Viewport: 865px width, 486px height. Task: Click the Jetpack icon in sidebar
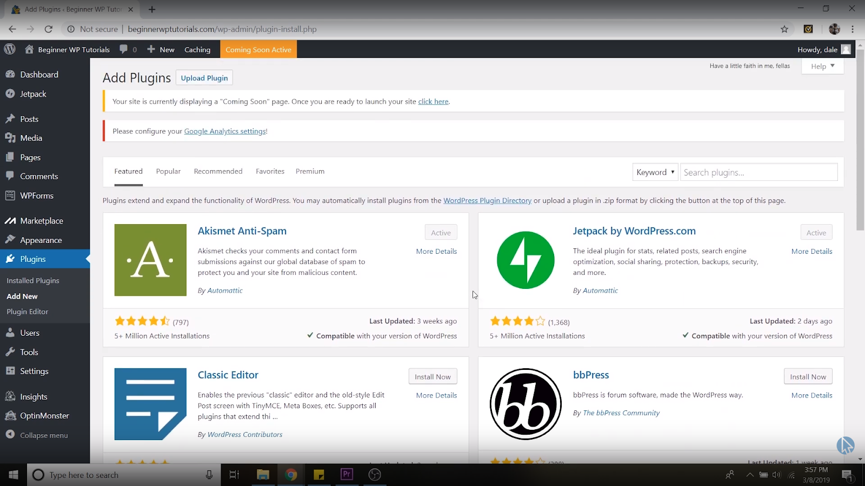pyautogui.click(x=10, y=94)
